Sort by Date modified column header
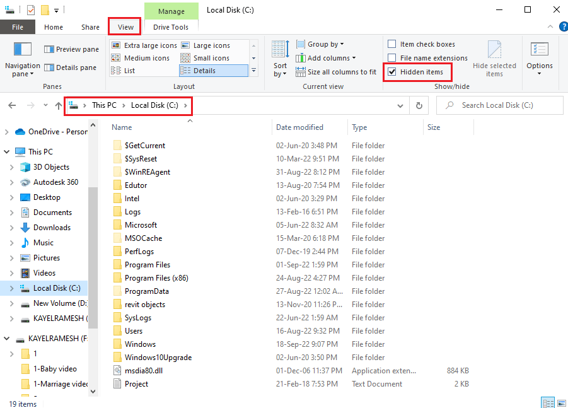 point(310,127)
